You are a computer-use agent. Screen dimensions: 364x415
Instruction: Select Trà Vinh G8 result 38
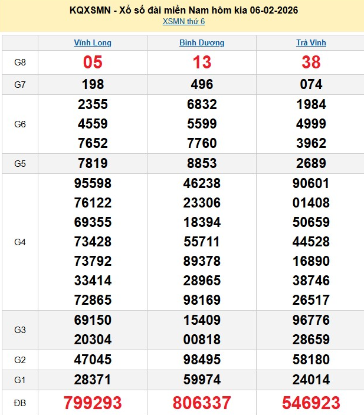coord(311,62)
